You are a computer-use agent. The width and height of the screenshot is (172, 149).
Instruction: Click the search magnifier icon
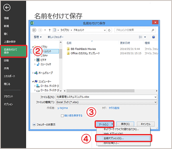coord(153,30)
